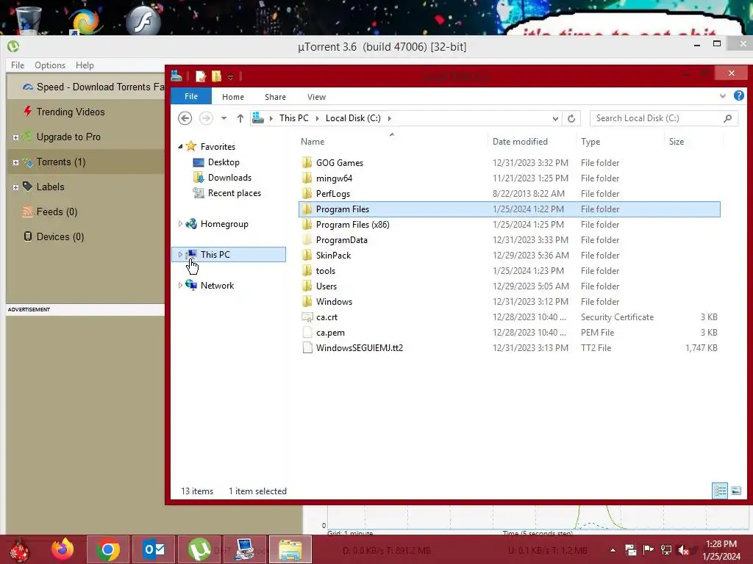Screen dimensions: 753x564
Task: Switch to the View ribbon tab
Action: click(316, 97)
